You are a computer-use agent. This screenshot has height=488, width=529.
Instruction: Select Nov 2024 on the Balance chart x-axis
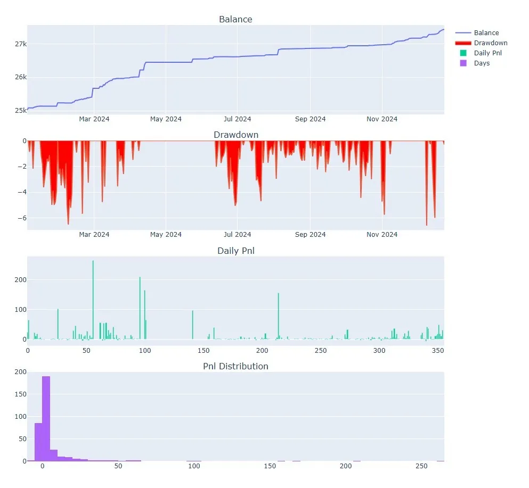pyautogui.click(x=382, y=119)
